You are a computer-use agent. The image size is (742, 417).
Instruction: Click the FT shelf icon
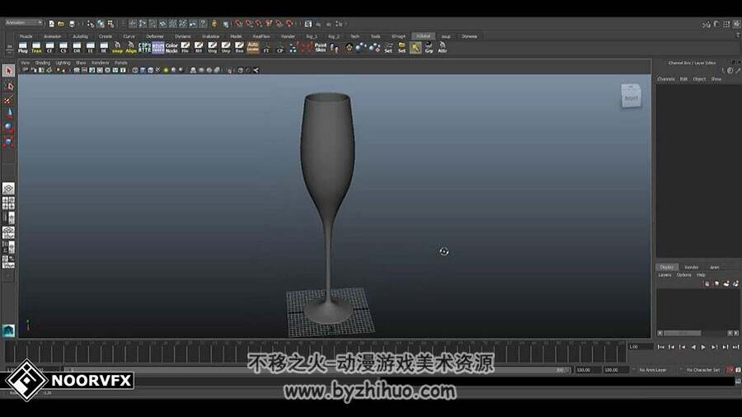coord(266,47)
